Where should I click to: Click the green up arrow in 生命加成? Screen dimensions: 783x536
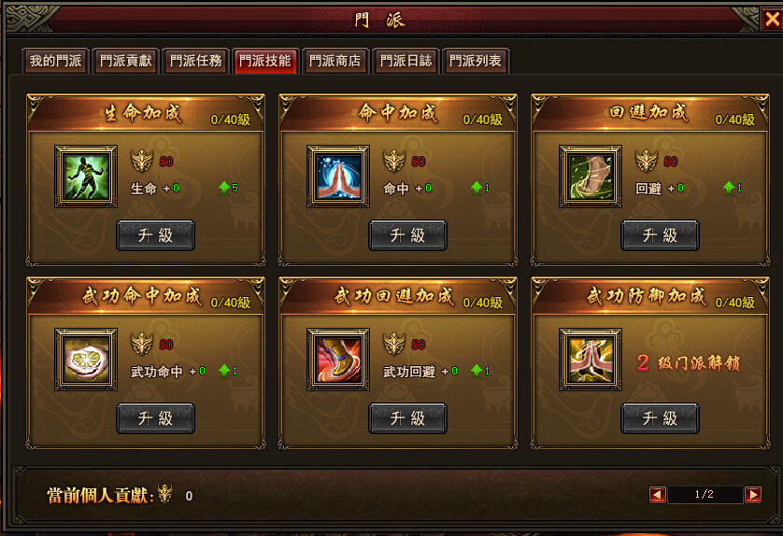224,188
